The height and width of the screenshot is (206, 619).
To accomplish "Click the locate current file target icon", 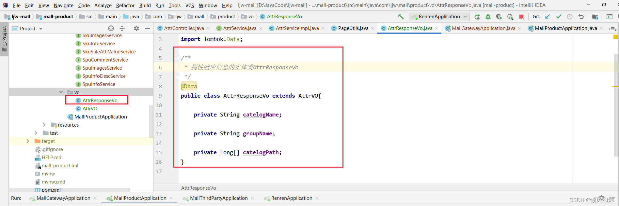I will pos(111,28).
